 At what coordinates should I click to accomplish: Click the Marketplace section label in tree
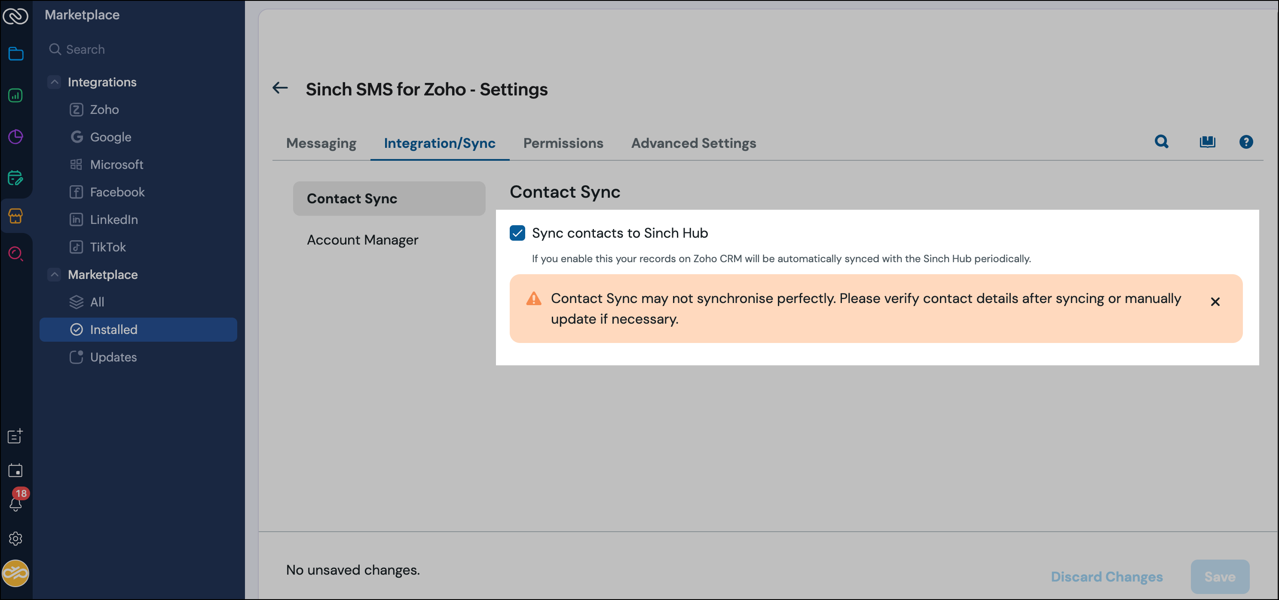(x=103, y=274)
